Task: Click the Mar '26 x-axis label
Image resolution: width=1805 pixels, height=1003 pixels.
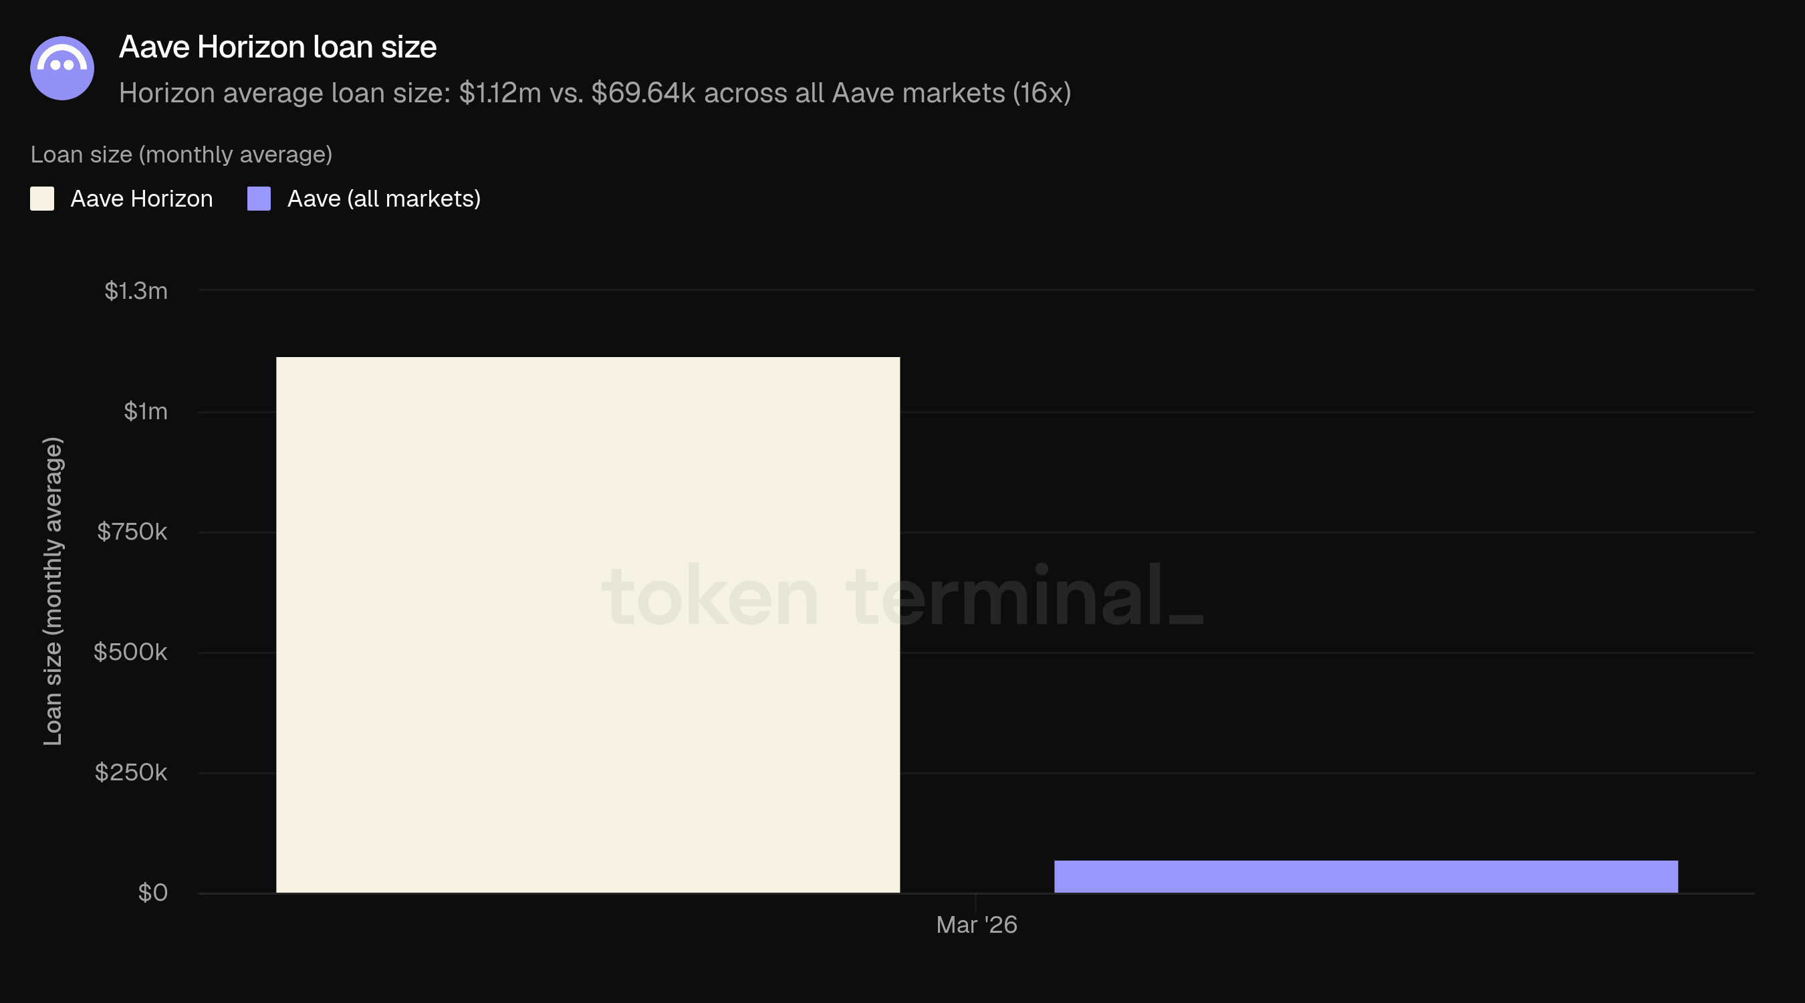Action: tap(976, 925)
